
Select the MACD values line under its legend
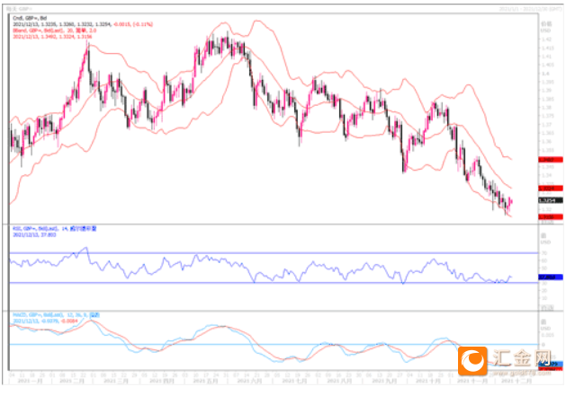point(45,321)
